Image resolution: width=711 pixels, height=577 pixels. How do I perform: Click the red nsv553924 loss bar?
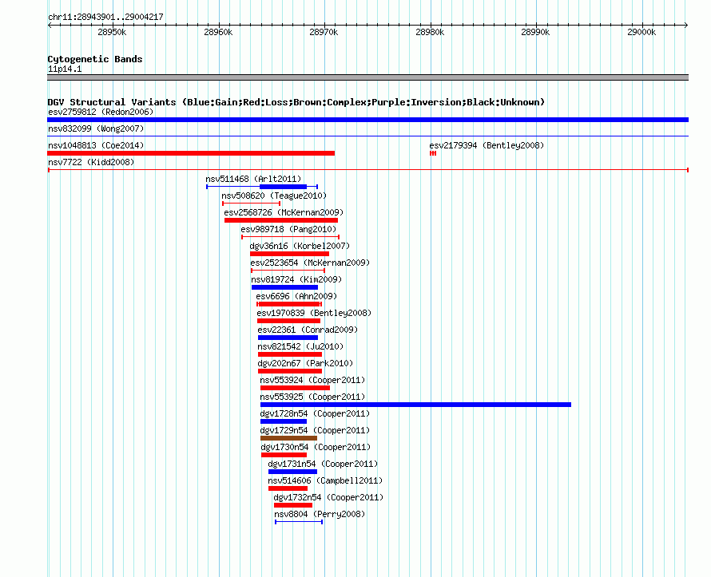pos(296,388)
